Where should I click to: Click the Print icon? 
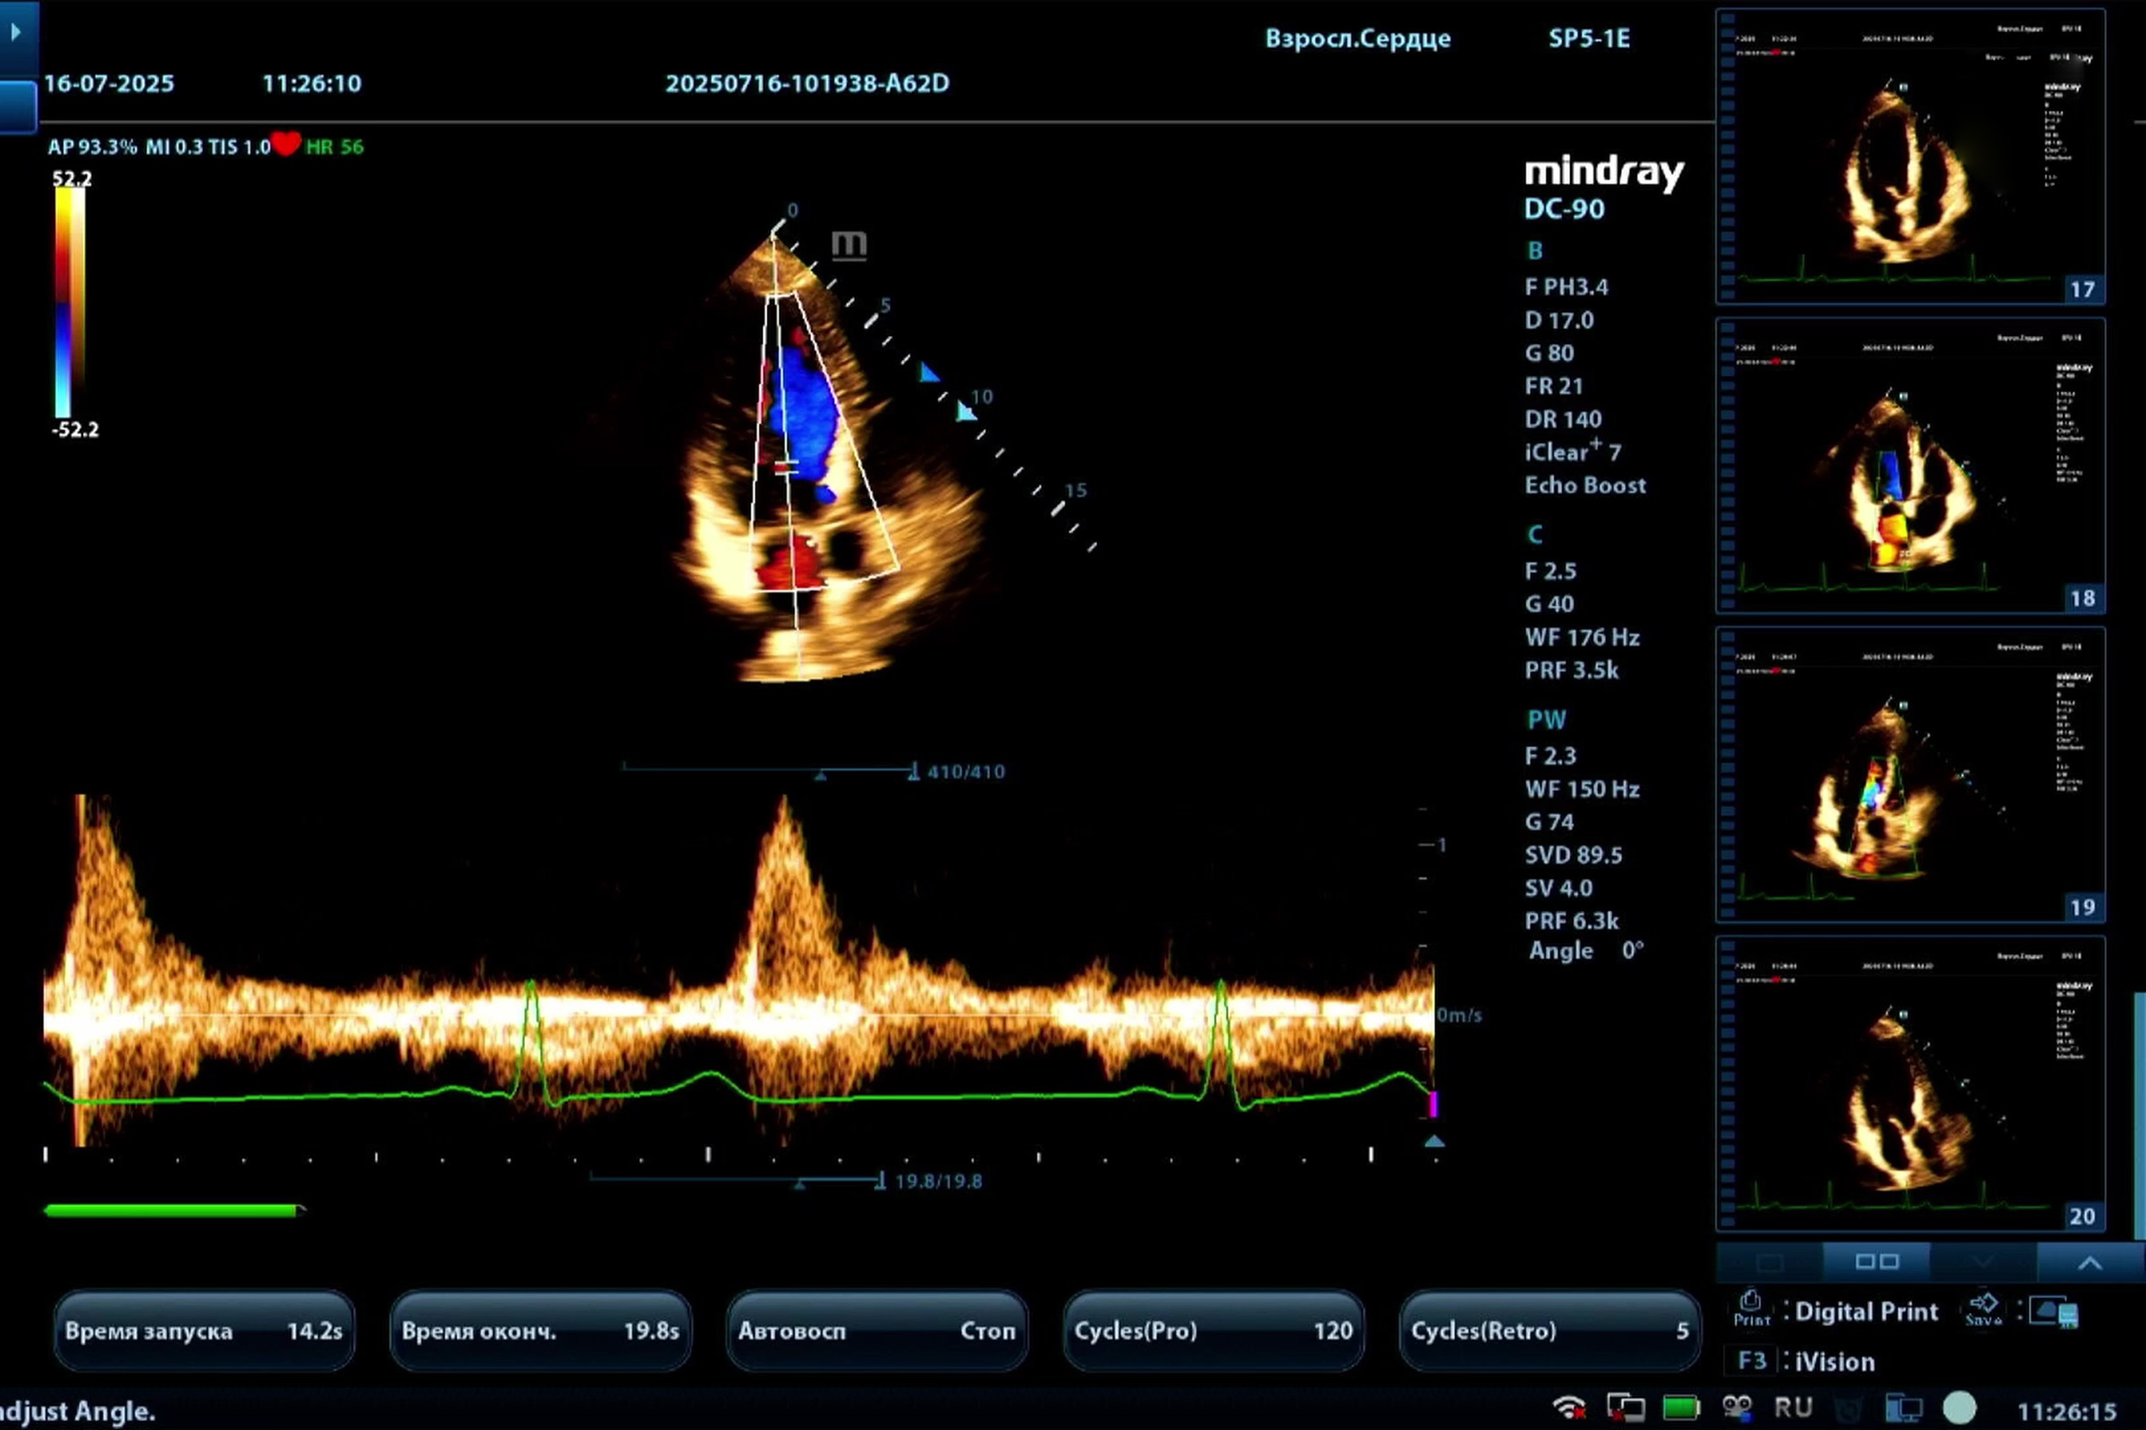coord(1750,1307)
